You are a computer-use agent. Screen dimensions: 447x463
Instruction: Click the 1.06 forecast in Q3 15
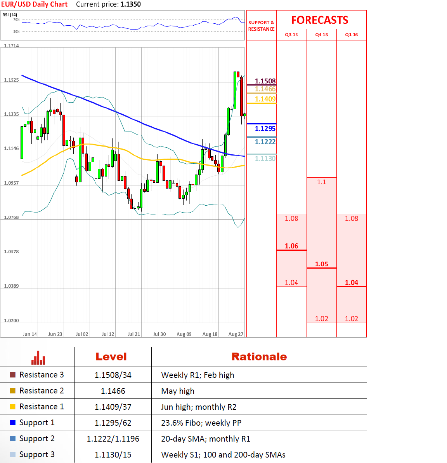point(291,246)
